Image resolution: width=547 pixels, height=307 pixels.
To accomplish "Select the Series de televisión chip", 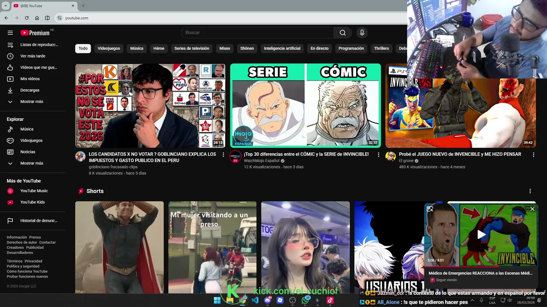I will (x=192, y=49).
